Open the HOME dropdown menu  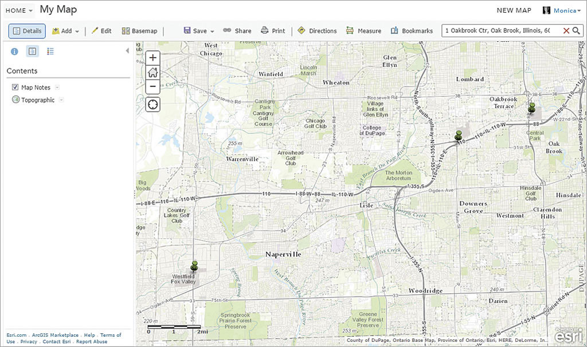click(19, 10)
